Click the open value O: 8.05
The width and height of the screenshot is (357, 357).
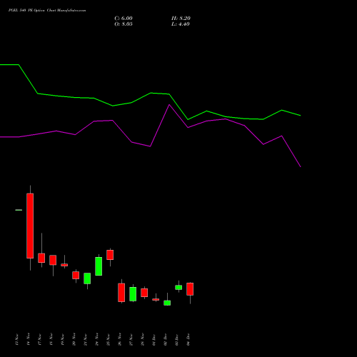(x=124, y=24)
